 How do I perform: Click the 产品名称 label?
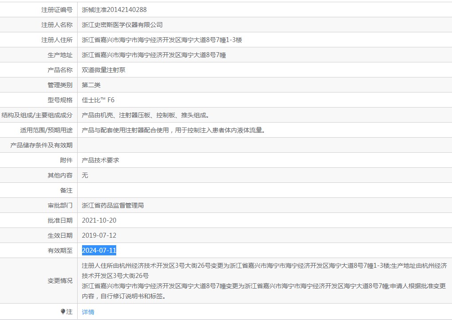point(60,70)
